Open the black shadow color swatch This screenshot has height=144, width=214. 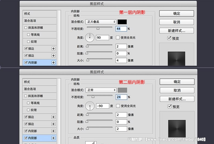click(x=122, y=22)
